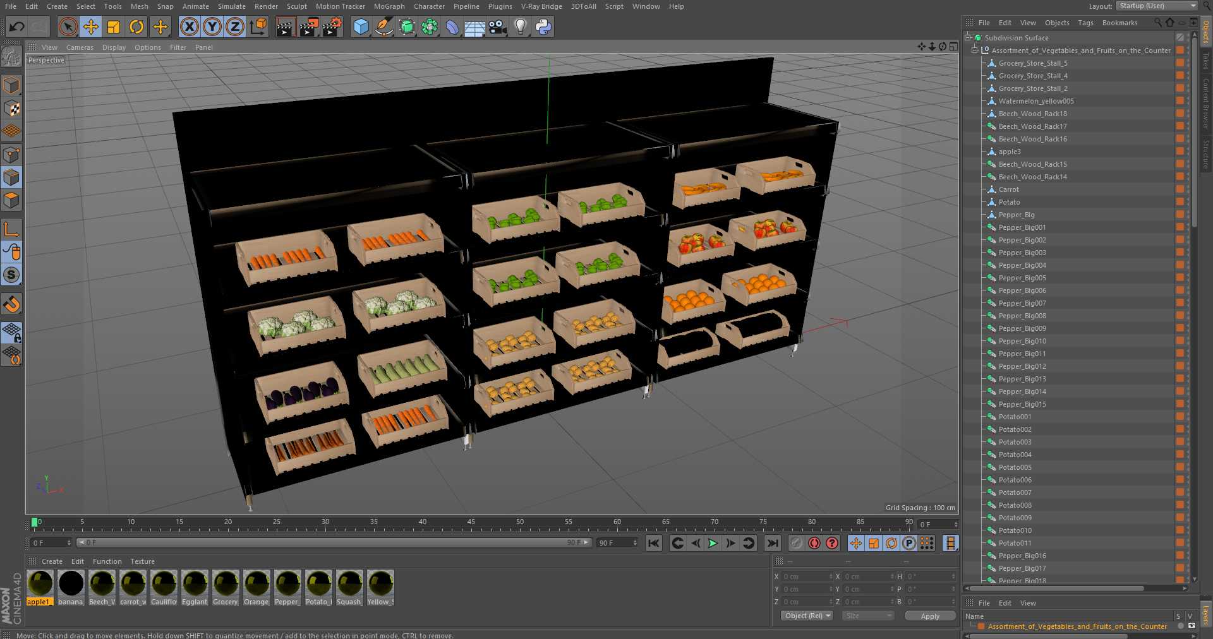The width and height of the screenshot is (1213, 639).
Task: Select Watermelon_yellow005 object
Action: click(1035, 101)
